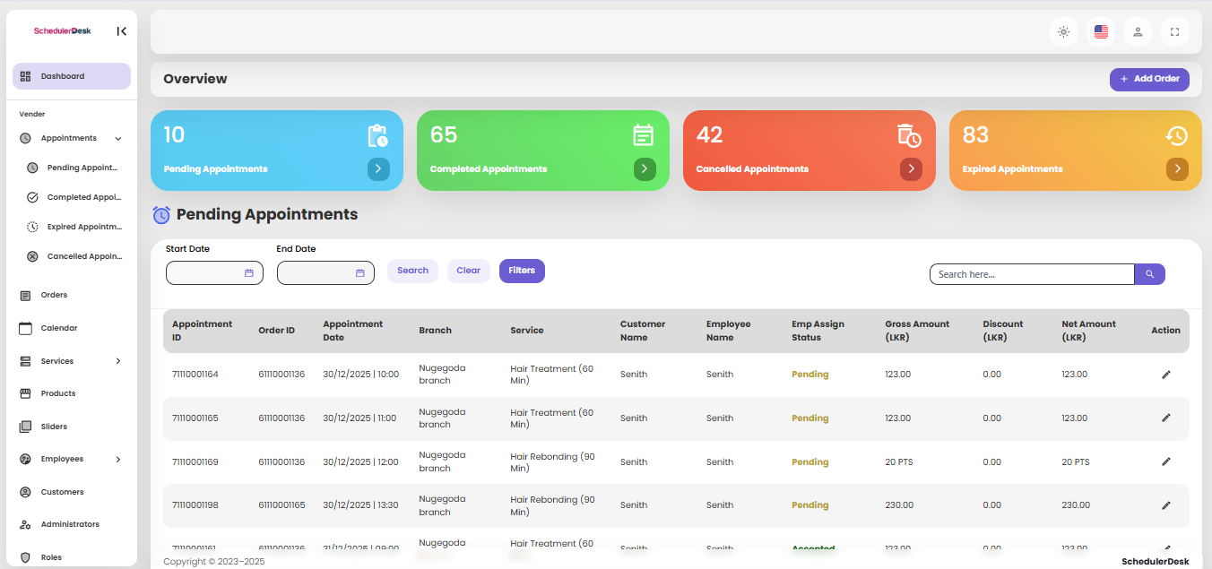Screen dimensions: 1212x569
Task: Click the purple search magnifier button
Action: [x=1149, y=274]
